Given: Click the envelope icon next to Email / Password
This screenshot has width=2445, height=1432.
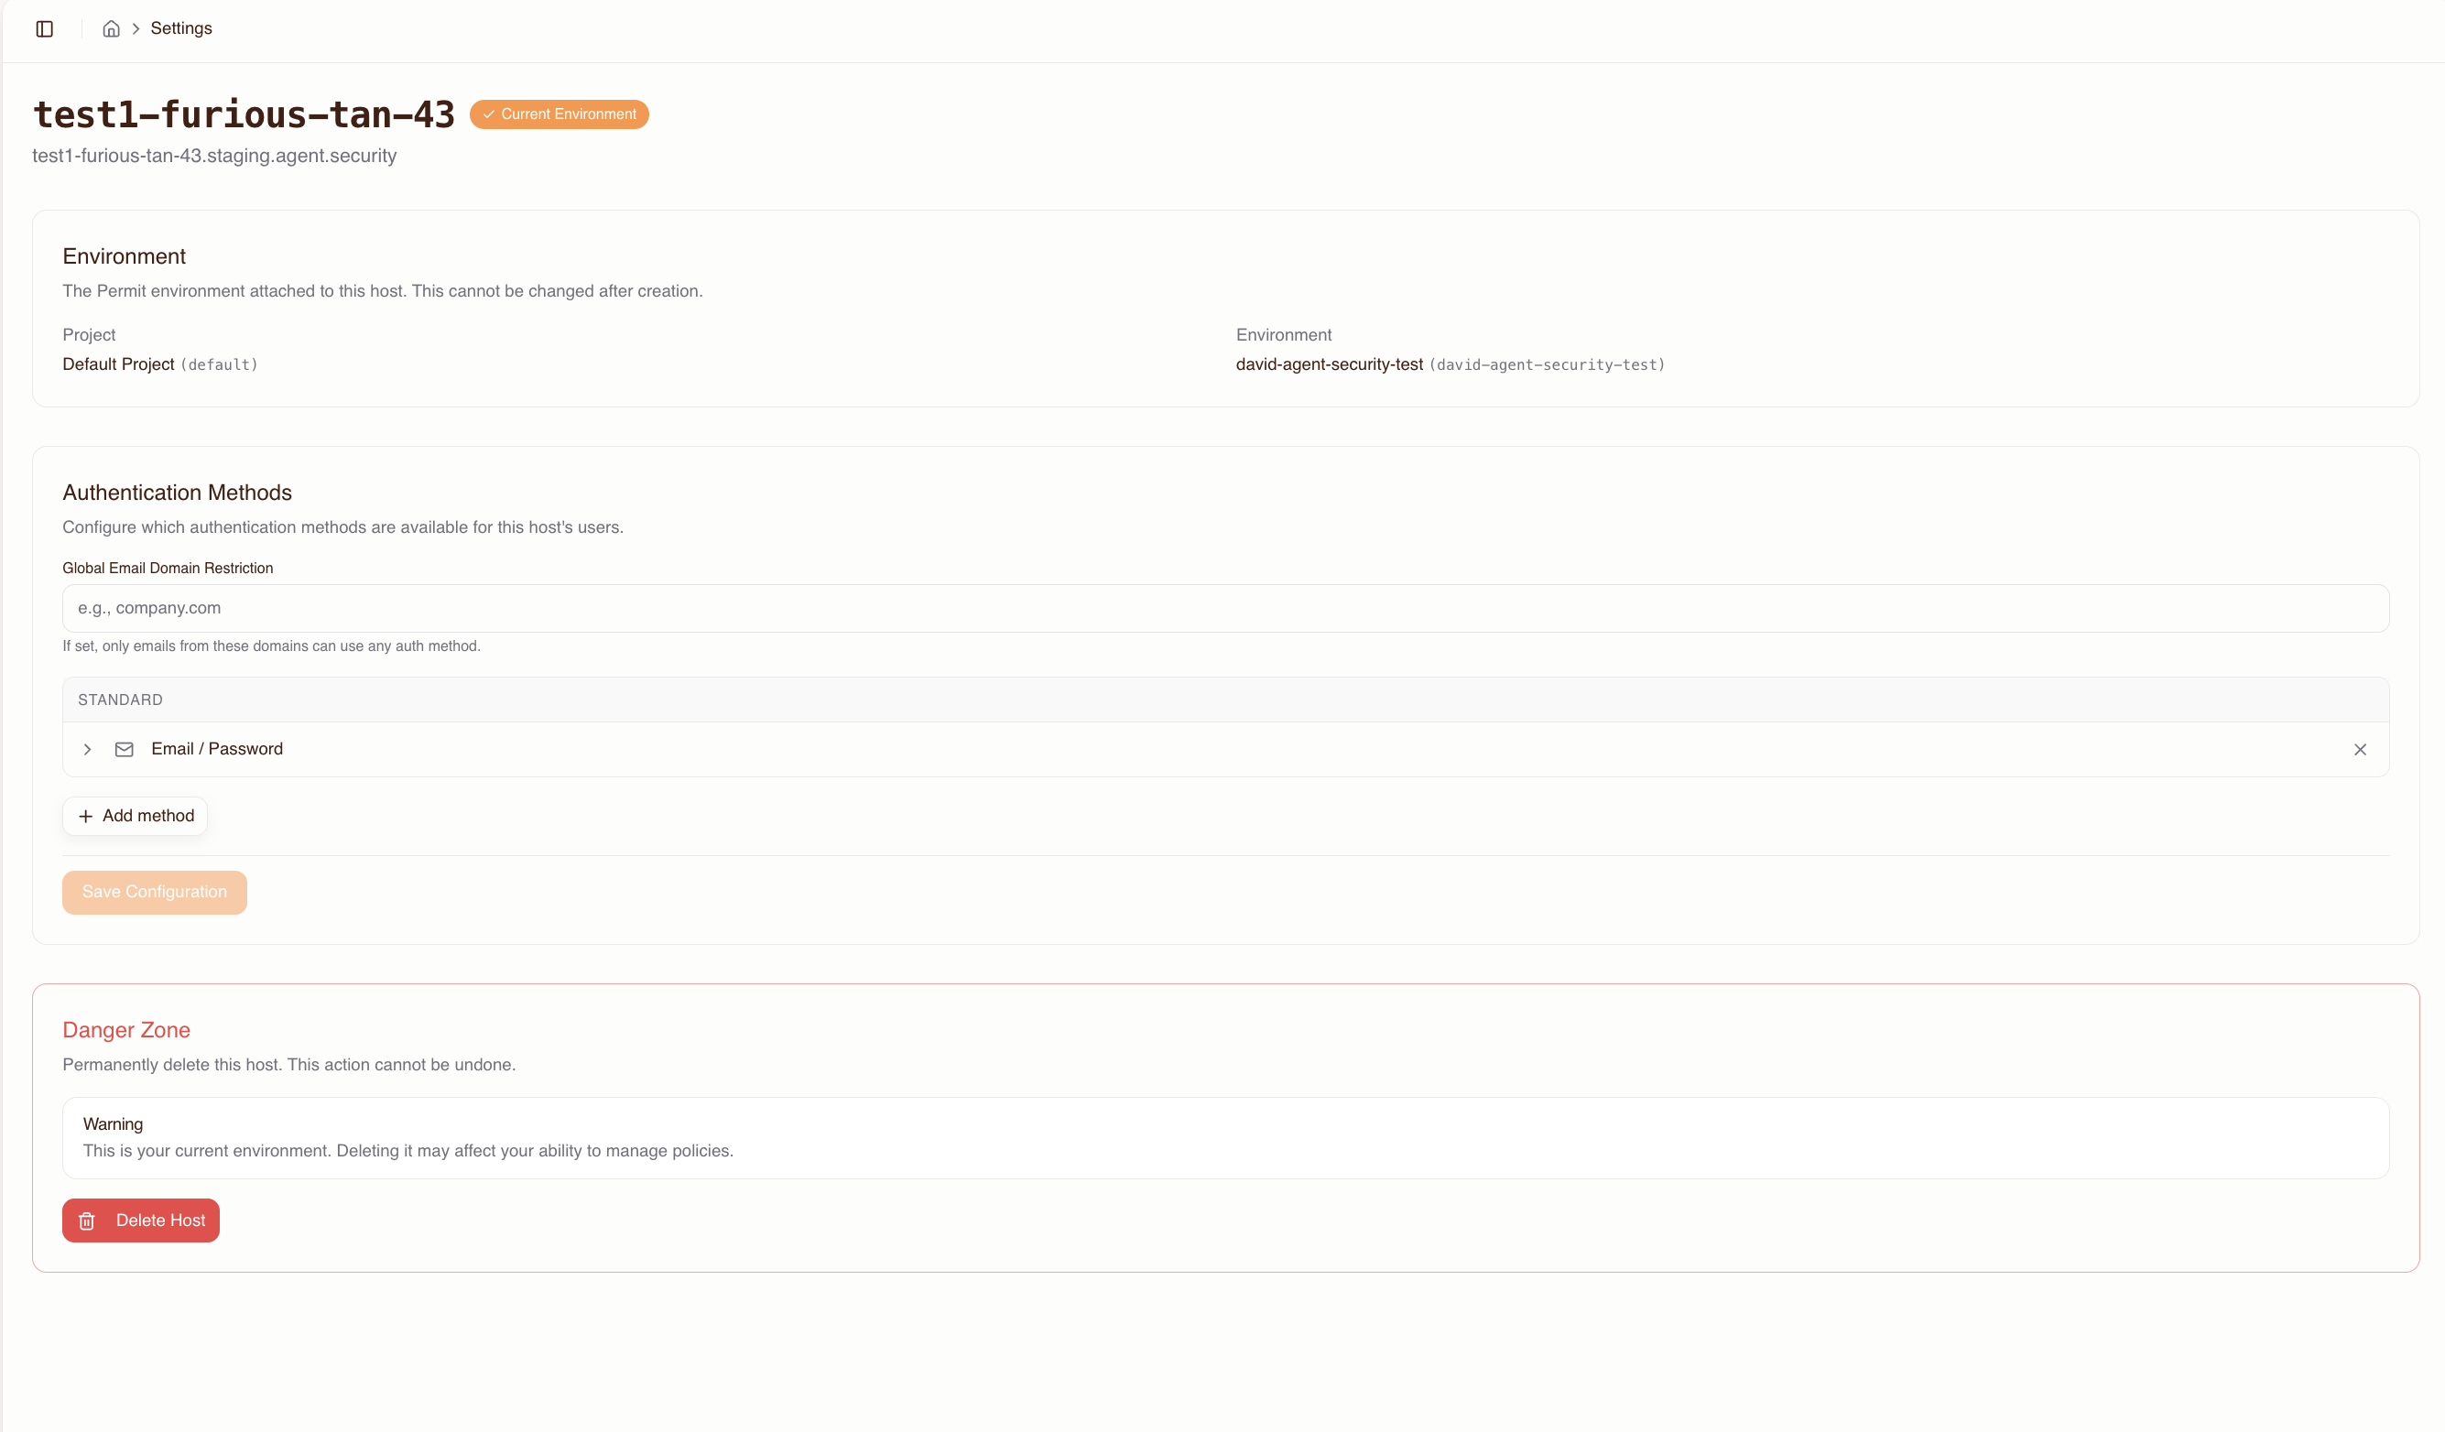Looking at the screenshot, I should pyautogui.click(x=125, y=749).
